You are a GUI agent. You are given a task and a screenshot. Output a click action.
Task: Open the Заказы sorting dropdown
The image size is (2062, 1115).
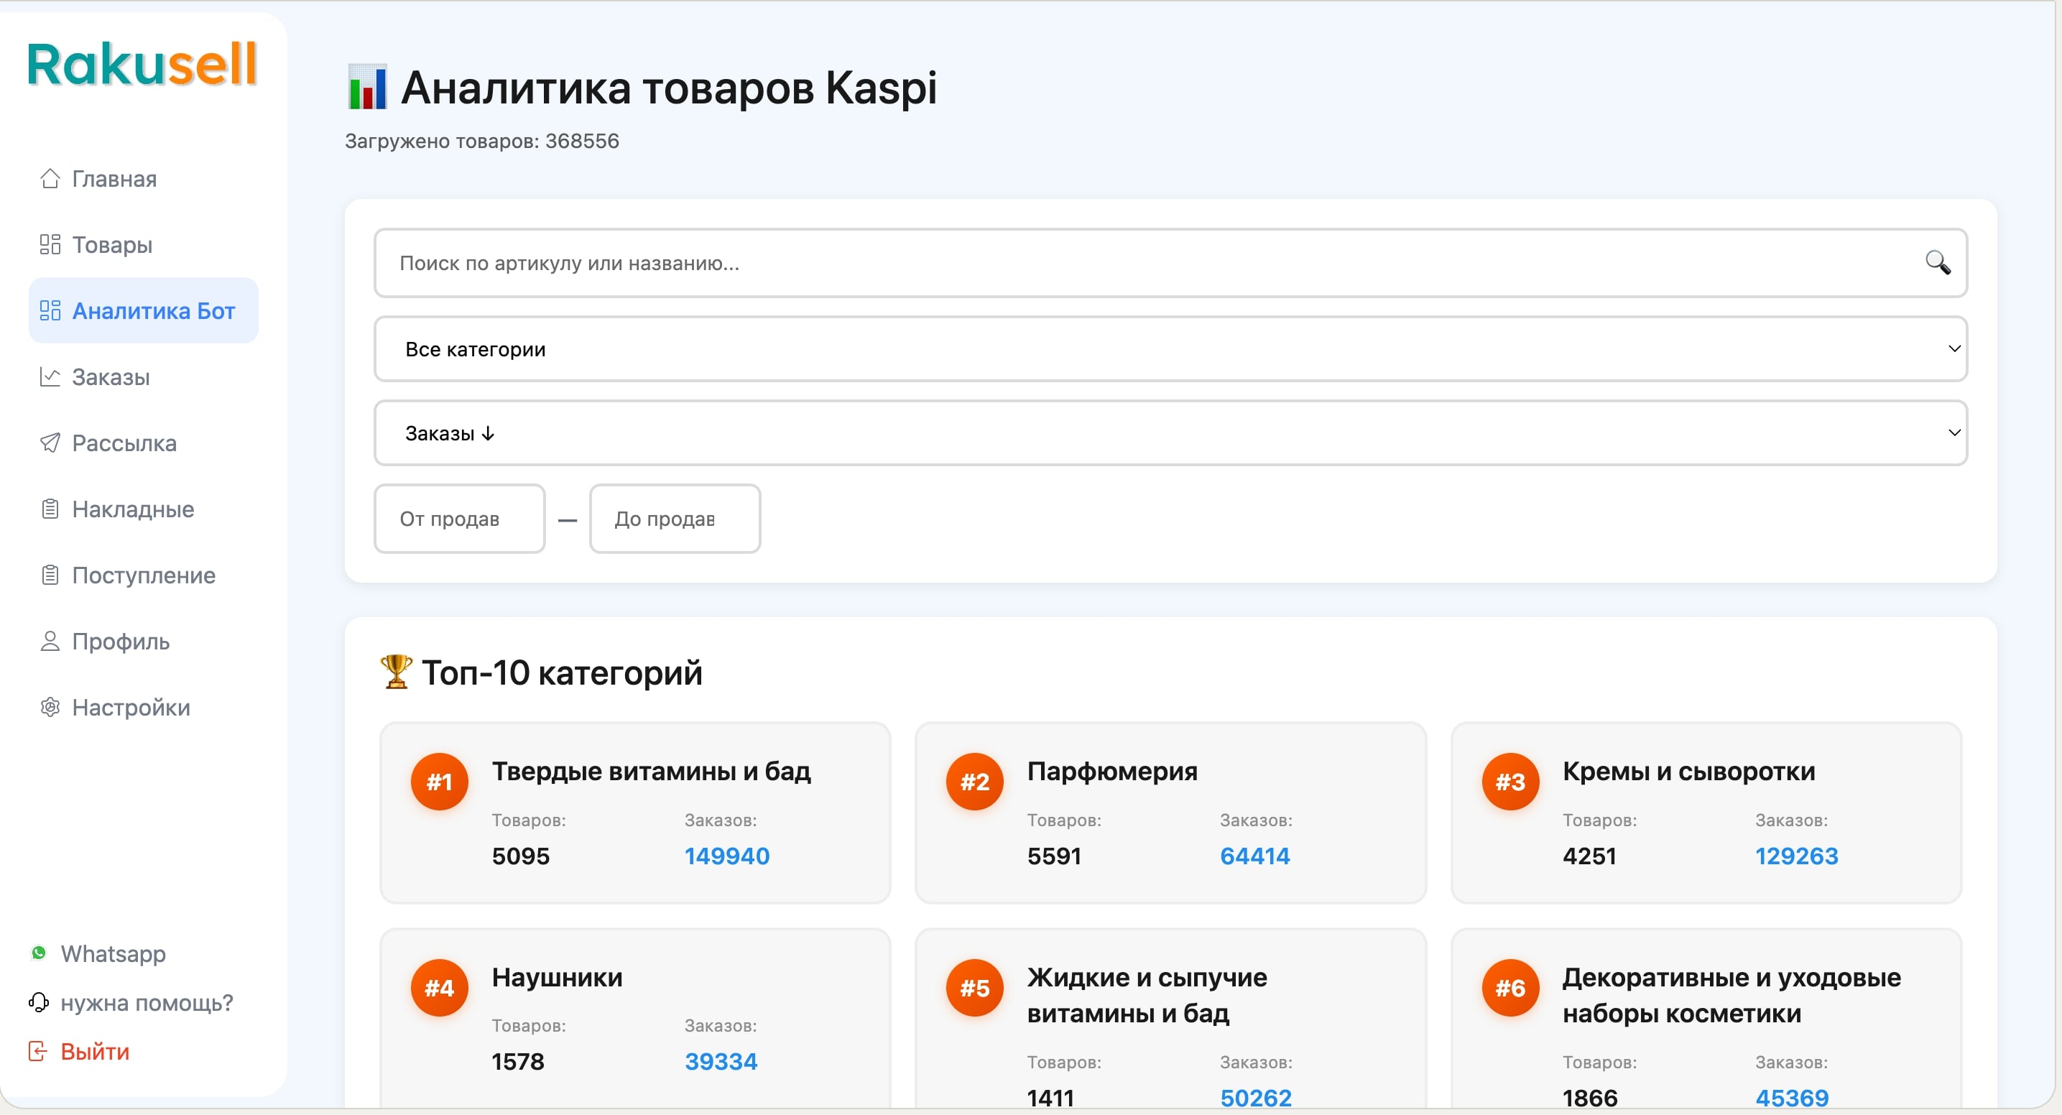point(1170,432)
